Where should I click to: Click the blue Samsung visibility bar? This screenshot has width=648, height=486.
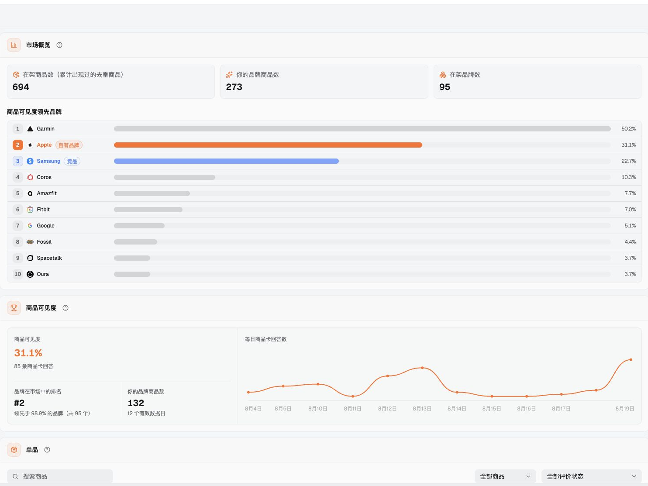tap(226, 161)
